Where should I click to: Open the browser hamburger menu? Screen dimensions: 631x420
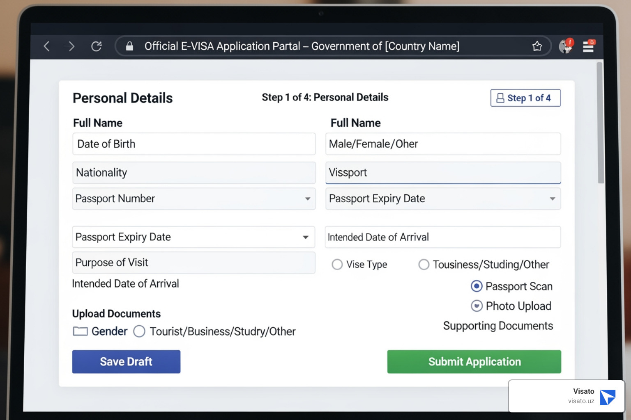pos(588,46)
